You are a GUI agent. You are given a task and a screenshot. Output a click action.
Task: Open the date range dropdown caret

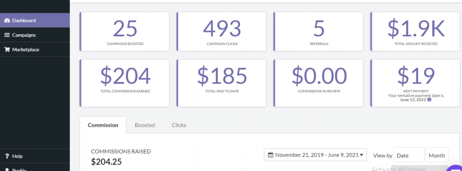pos(361,155)
